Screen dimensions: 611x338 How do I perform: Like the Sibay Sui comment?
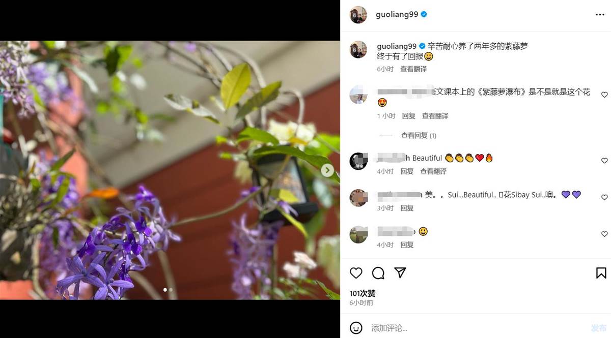(604, 197)
